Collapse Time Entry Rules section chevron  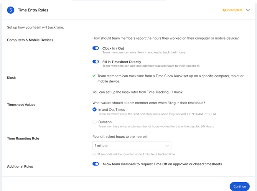pos(248,10)
